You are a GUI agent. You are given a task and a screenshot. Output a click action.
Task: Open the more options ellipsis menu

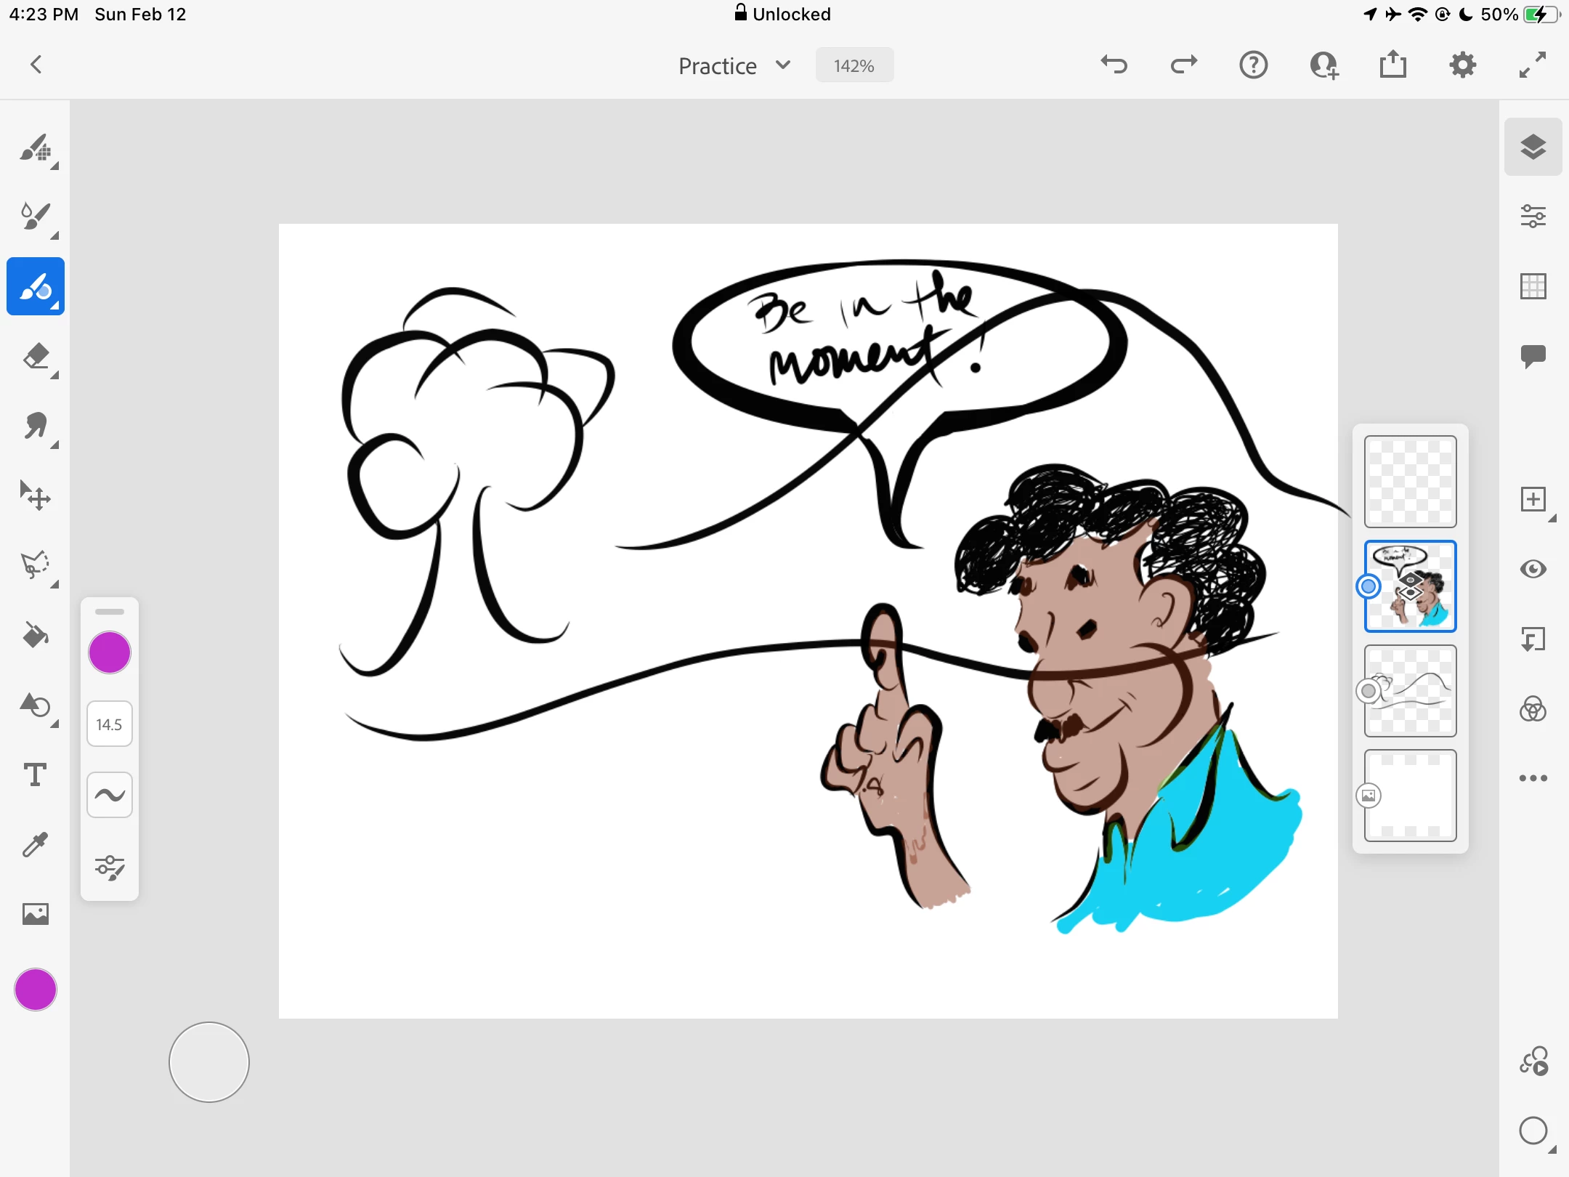pos(1533,778)
